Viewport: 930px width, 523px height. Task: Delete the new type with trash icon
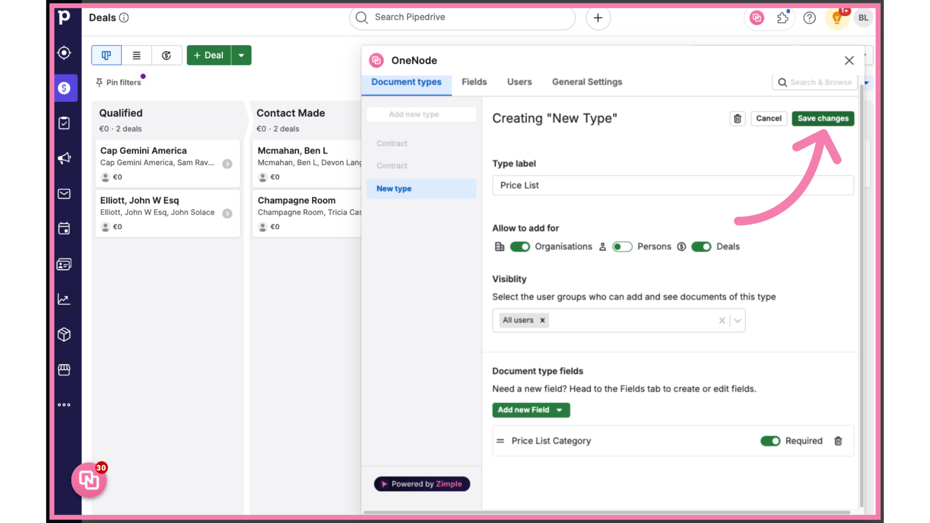click(x=737, y=119)
